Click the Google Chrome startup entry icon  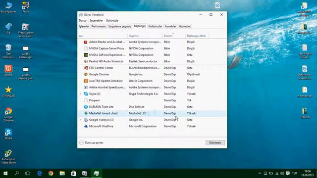point(86,74)
